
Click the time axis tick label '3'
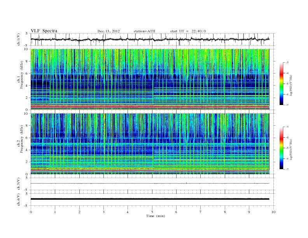103,212
